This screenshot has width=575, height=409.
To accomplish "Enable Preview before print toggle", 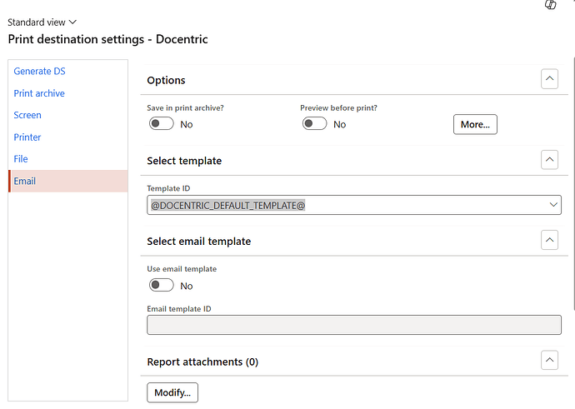I will (x=314, y=124).
